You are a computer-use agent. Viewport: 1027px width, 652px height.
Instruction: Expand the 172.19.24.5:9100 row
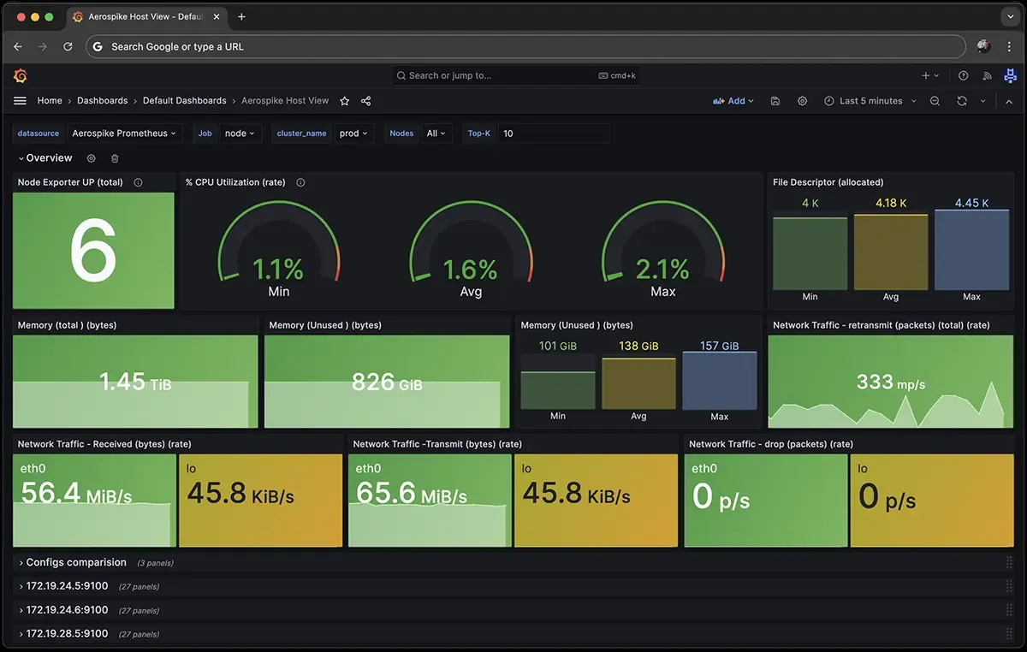click(x=63, y=586)
